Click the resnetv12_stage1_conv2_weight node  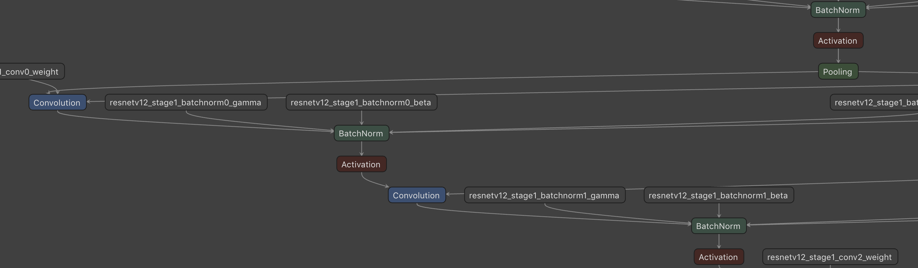(x=830, y=257)
